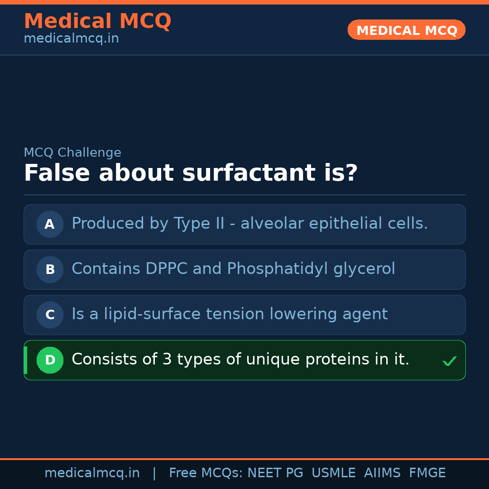Image resolution: width=489 pixels, height=489 pixels.
Task: Open medicalmcq.in link in the footer
Action: click(x=92, y=473)
